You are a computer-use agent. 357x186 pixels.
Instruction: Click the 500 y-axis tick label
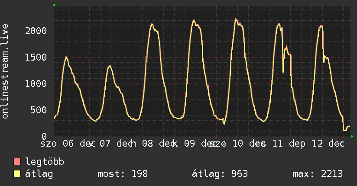pos(39,110)
